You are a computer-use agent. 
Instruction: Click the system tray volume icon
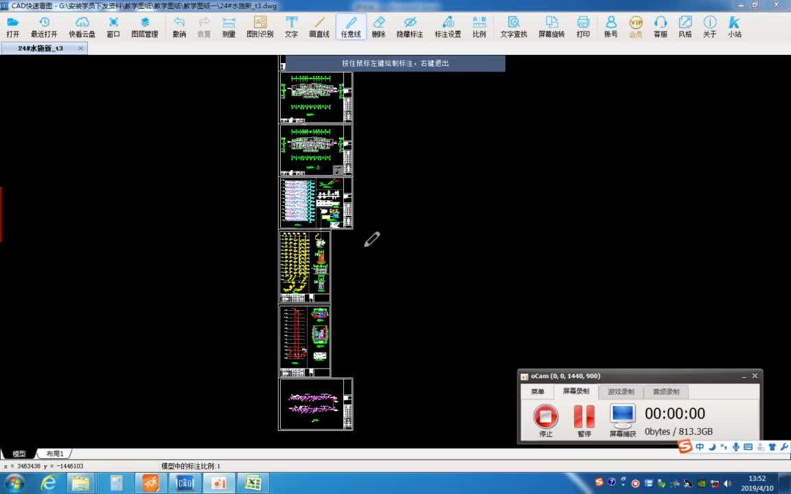[727, 484]
